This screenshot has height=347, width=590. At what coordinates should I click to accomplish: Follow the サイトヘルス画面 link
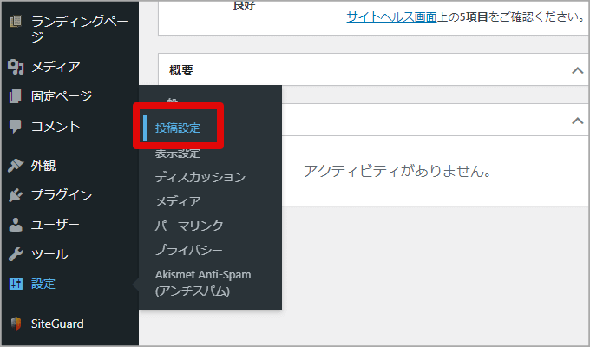(x=391, y=16)
